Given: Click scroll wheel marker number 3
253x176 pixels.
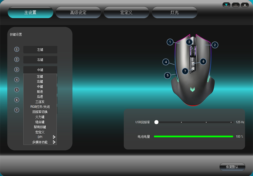Looking at the screenshot, I should pyautogui.click(x=189, y=42).
